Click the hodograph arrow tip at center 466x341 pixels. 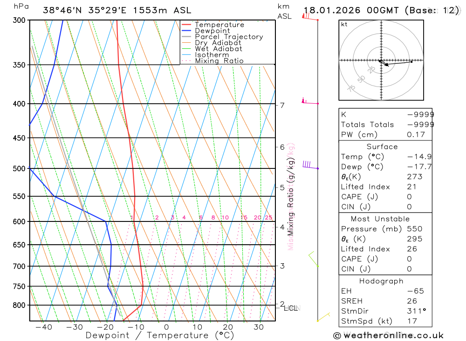[x=387, y=65]
